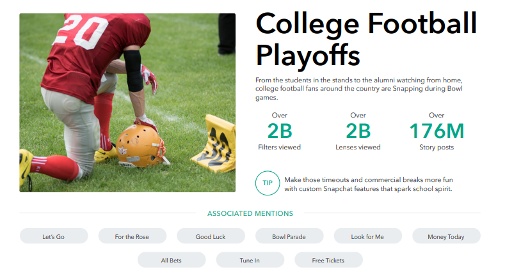This screenshot has height=274, width=505.
Task: Select the Let's Go mention pill
Action: click(x=54, y=236)
